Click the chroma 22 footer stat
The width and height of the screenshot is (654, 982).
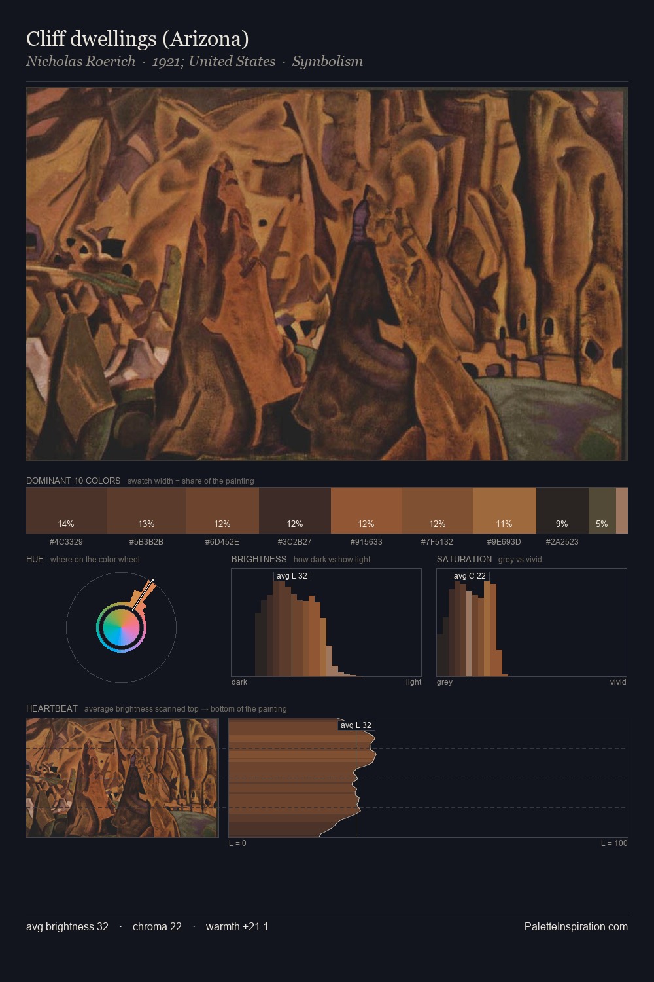157,926
